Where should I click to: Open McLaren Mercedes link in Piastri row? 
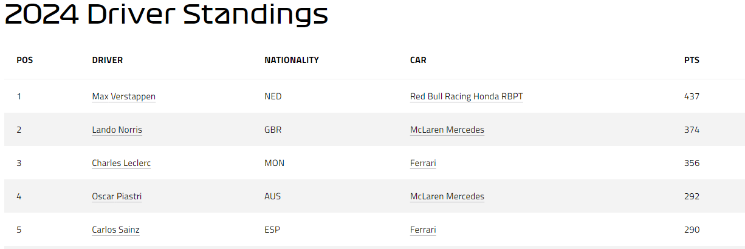[447, 196]
